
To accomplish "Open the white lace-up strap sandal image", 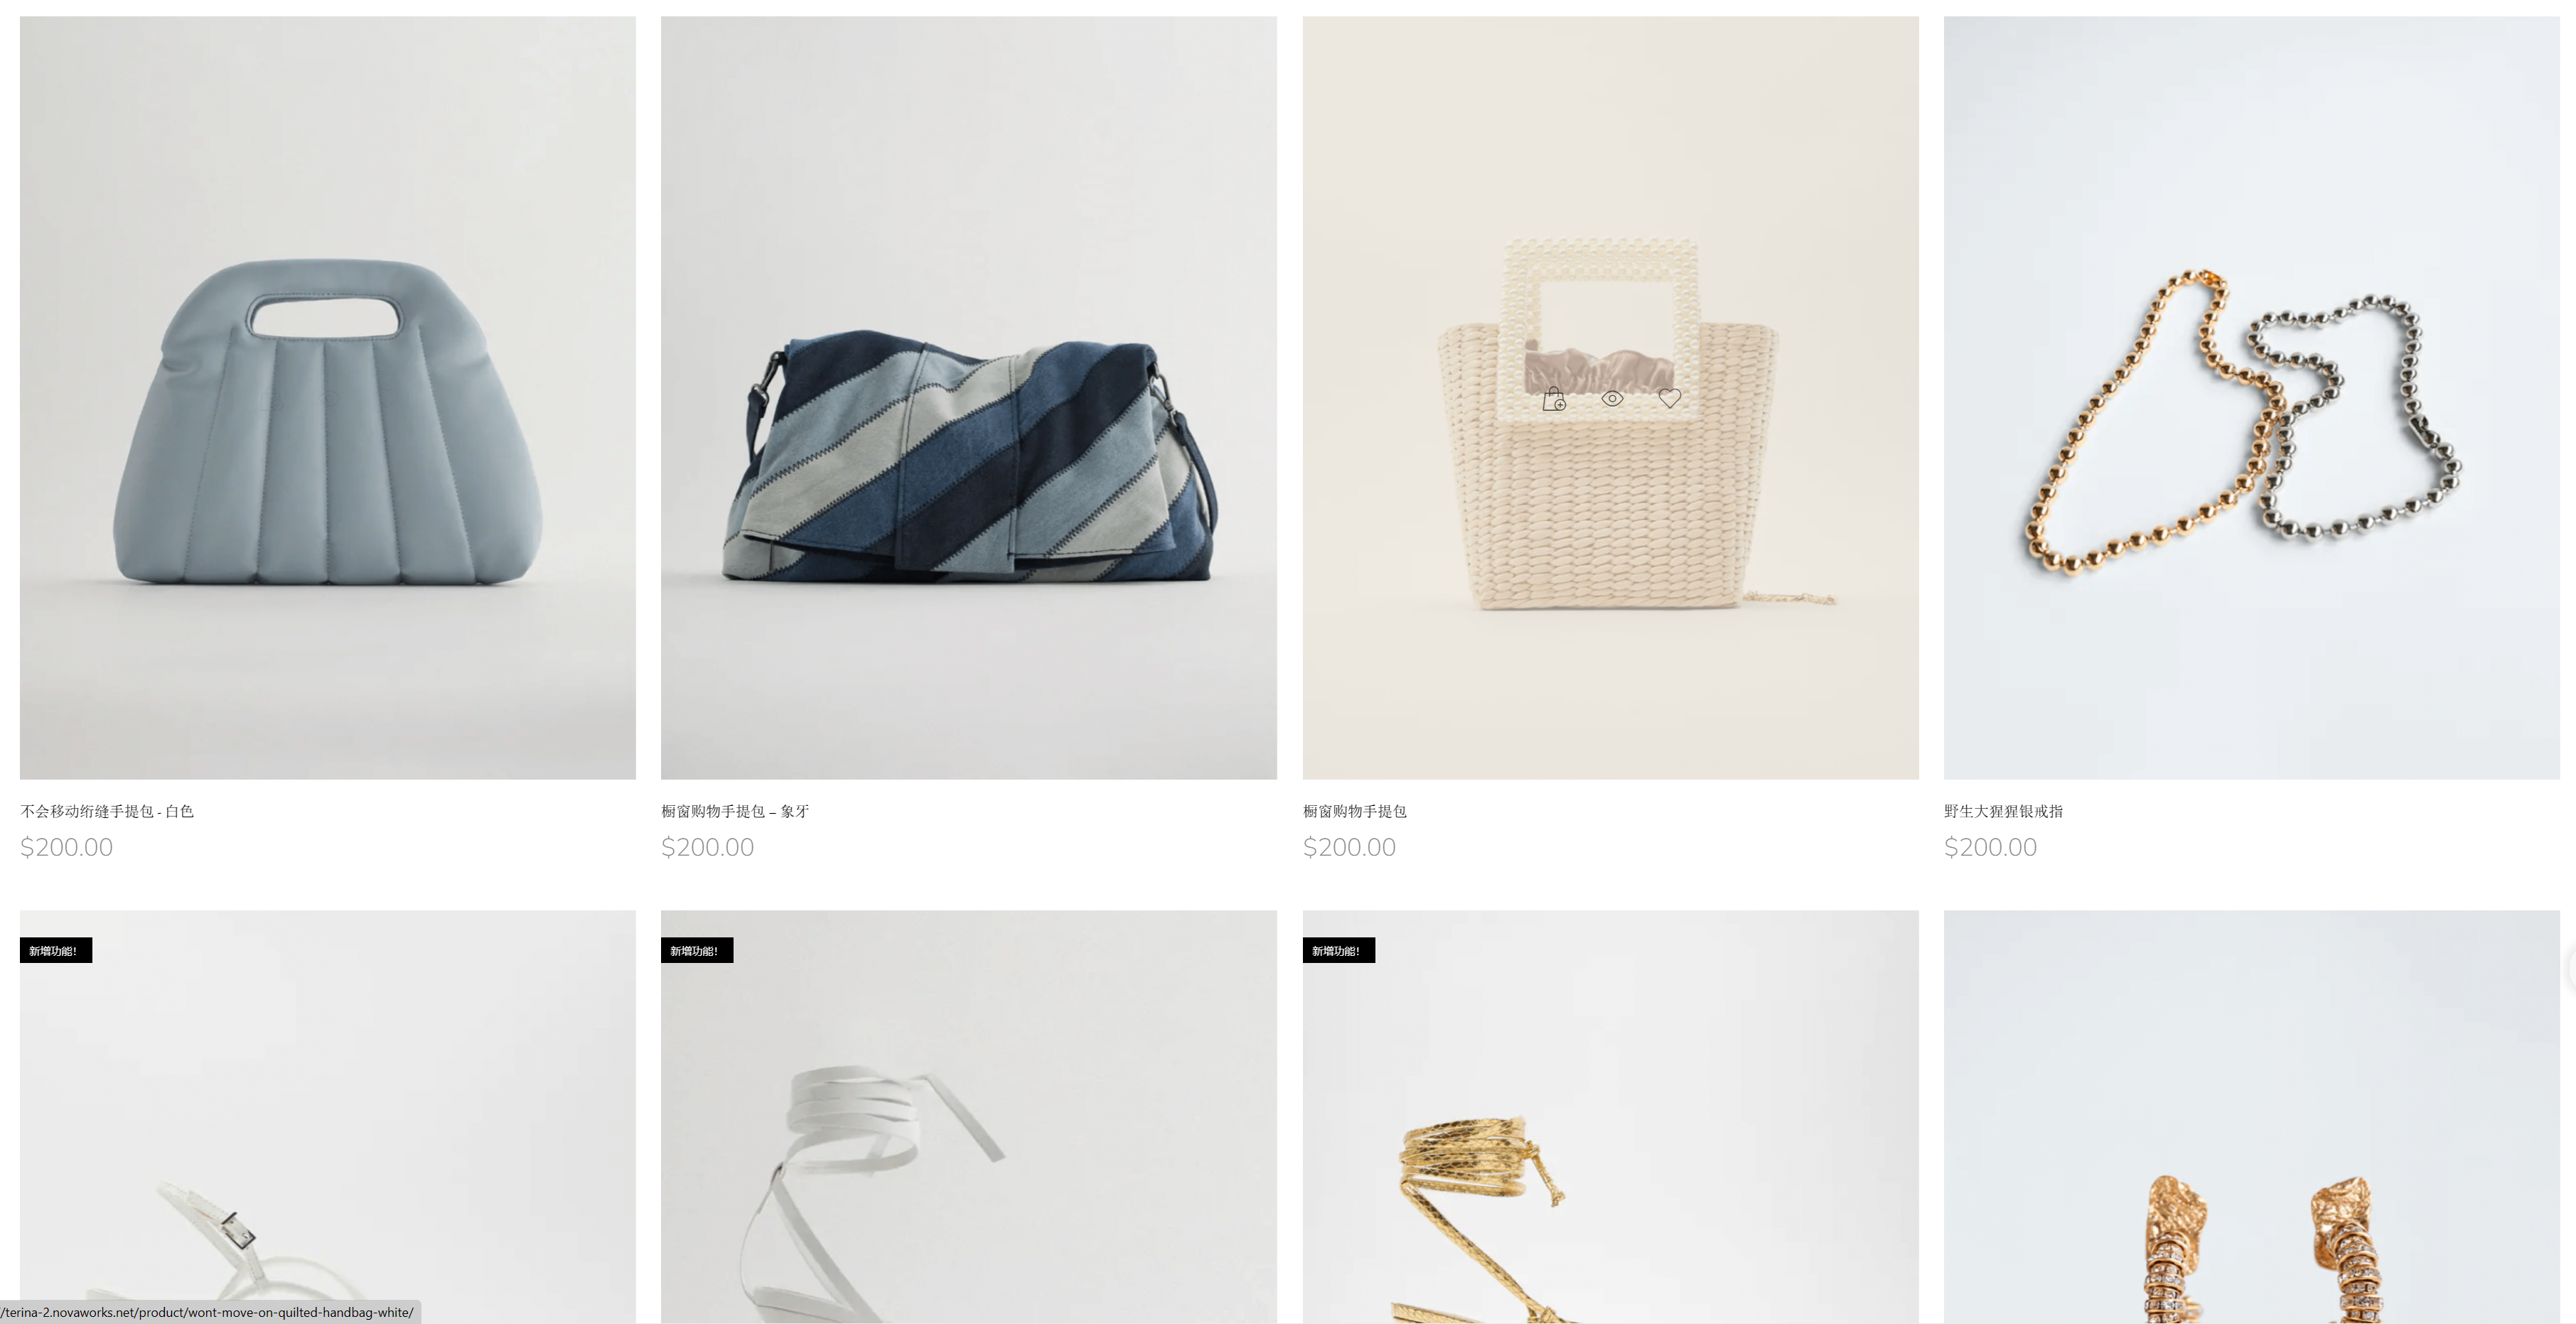I will point(968,1116).
